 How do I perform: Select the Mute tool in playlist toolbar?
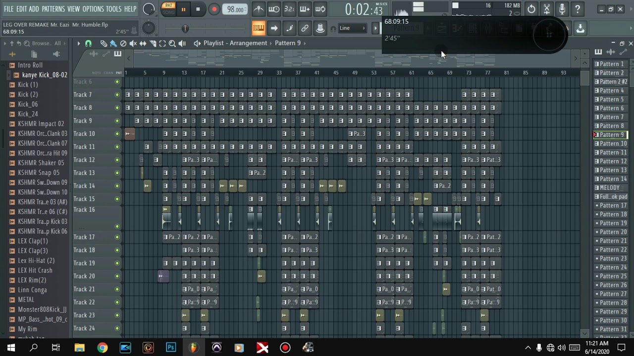(x=133, y=44)
